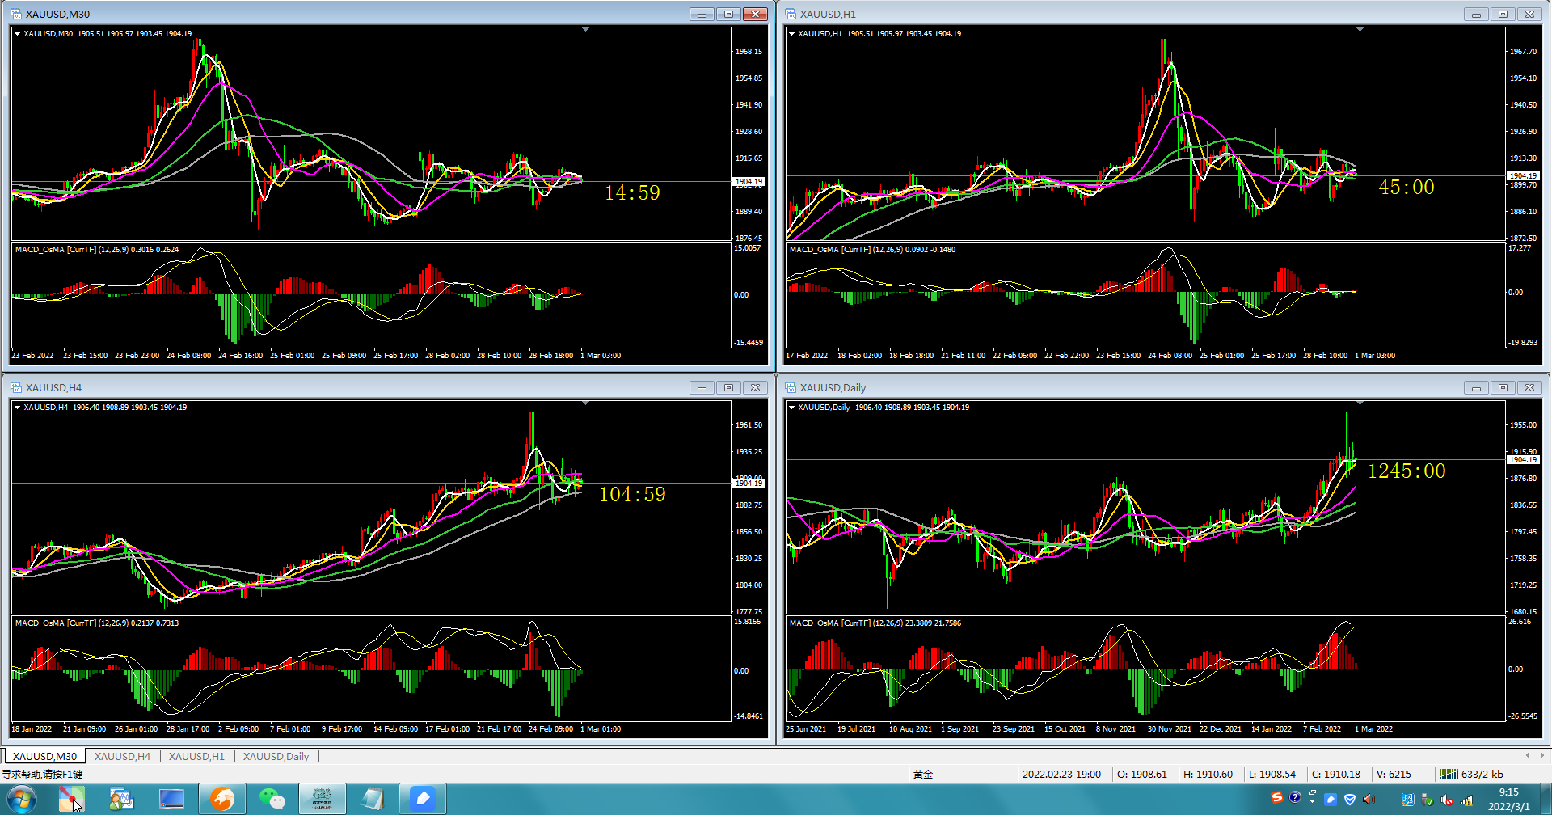Click status bar date 2022.02.23 19:00

pyautogui.click(x=1061, y=774)
